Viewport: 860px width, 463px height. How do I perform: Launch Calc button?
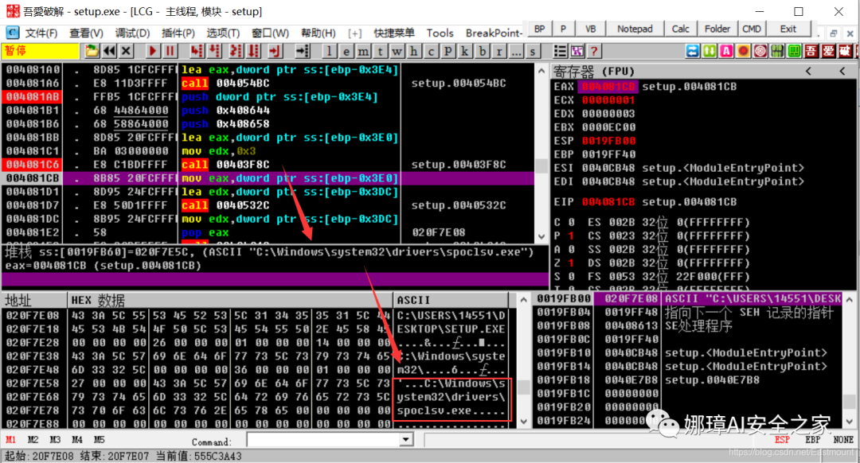tap(681, 29)
